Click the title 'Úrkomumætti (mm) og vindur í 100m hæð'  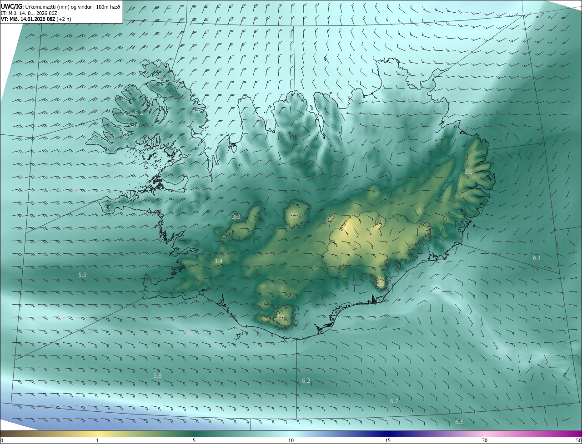72,6
